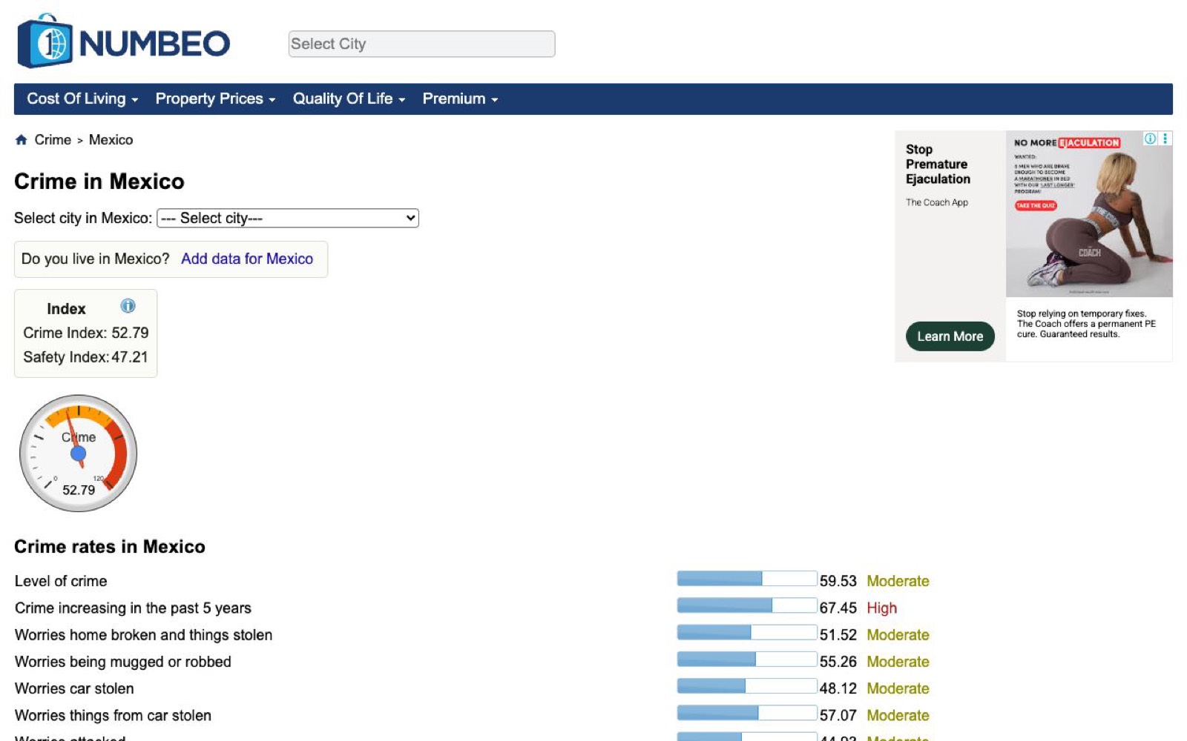Viewport: 1187px width, 741px height.
Task: Open the Premium menu
Action: (460, 99)
